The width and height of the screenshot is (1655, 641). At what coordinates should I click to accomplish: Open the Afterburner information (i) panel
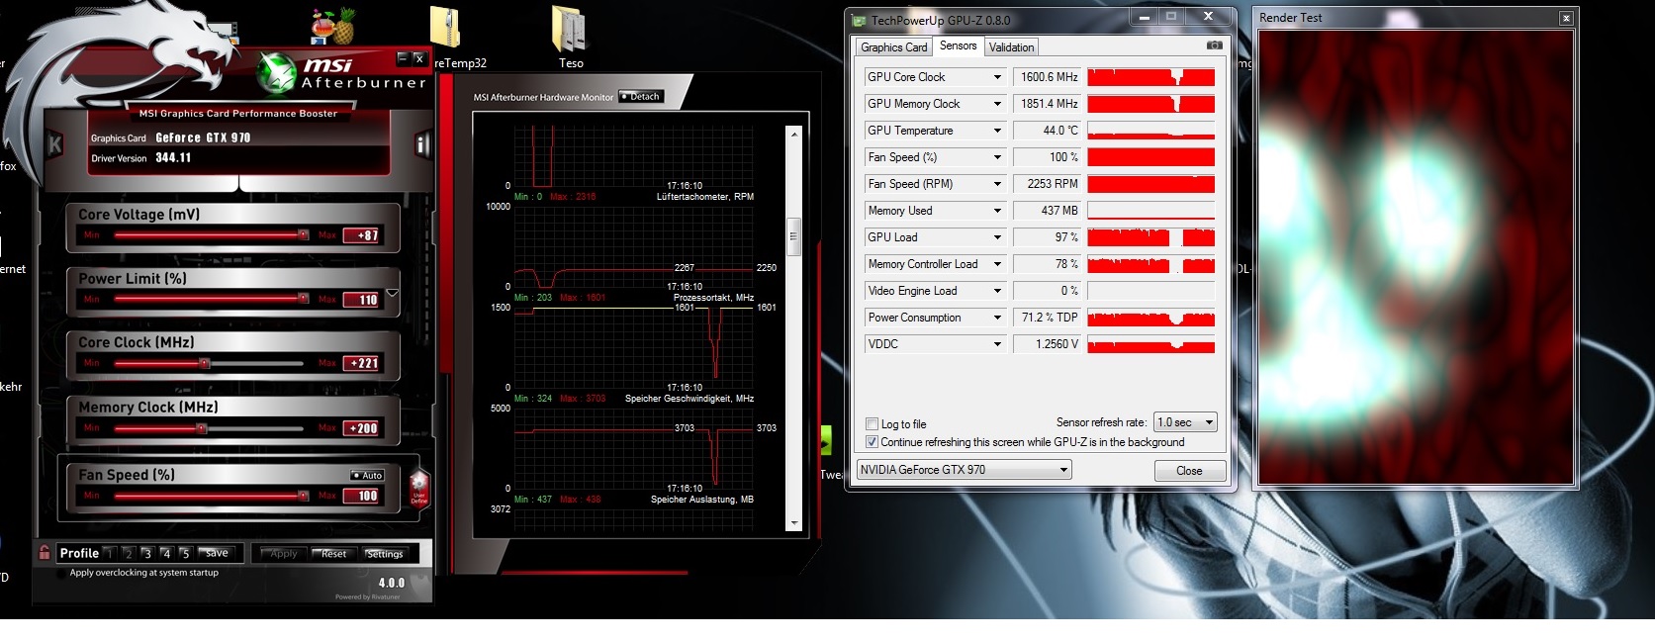(x=422, y=145)
